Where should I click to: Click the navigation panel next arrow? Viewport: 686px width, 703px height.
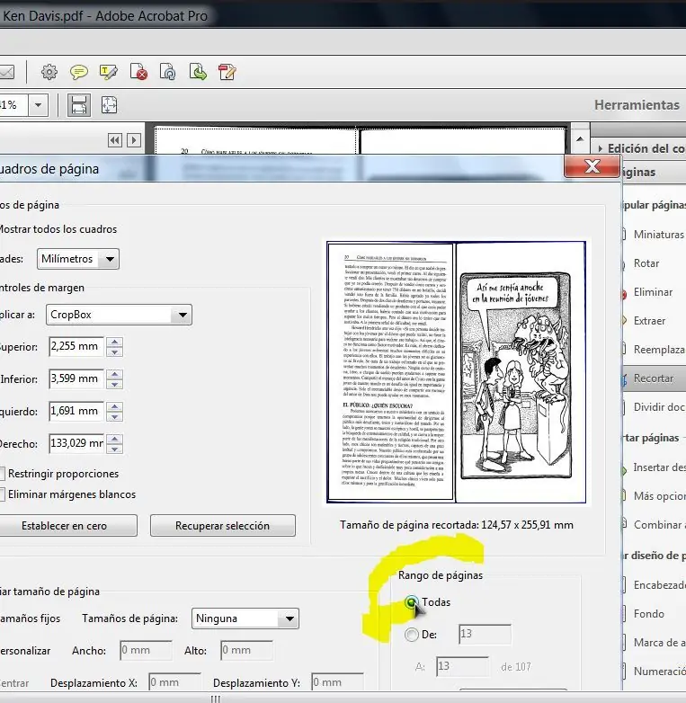click(x=134, y=140)
